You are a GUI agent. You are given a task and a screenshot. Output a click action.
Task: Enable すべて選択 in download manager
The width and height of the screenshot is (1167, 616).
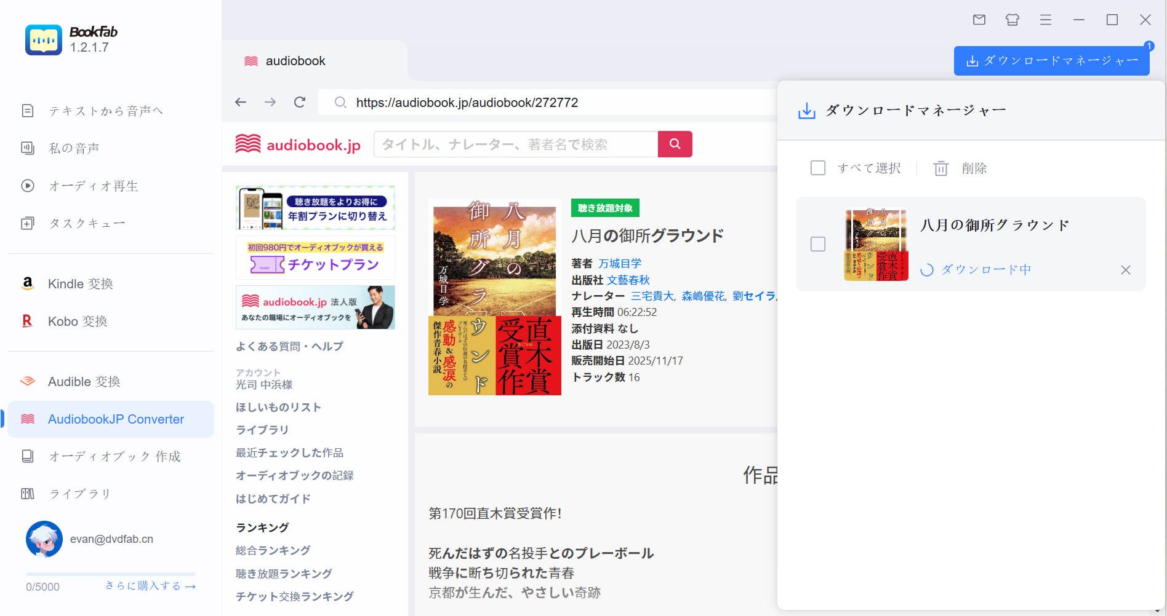pos(819,167)
